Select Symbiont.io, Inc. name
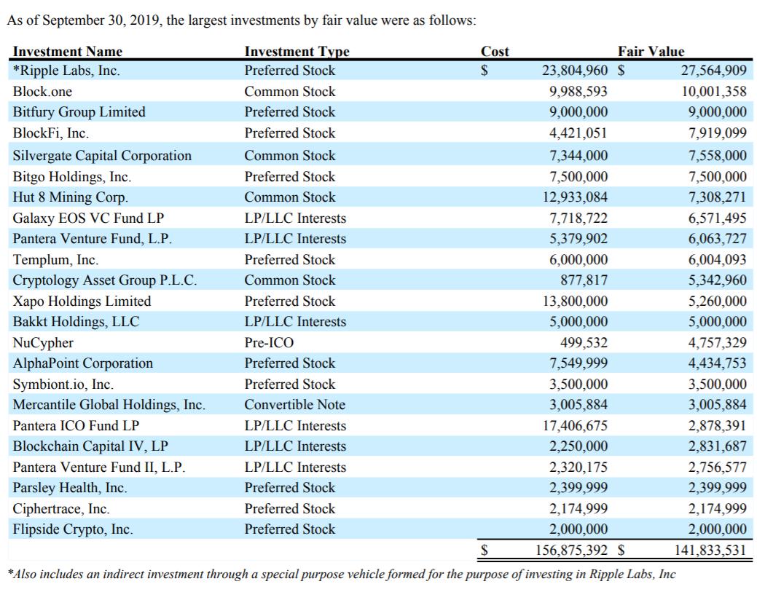The image size is (757, 592). click(x=63, y=384)
